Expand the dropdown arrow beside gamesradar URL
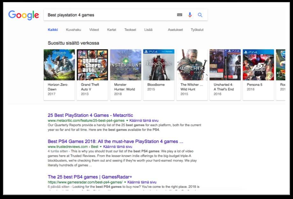The width and height of the screenshot is (293, 199). pos(125,182)
